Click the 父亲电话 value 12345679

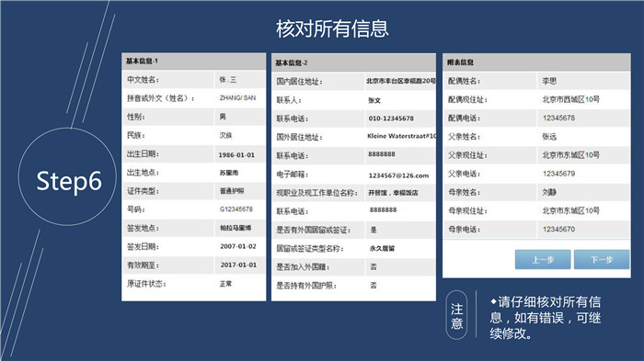click(558, 174)
